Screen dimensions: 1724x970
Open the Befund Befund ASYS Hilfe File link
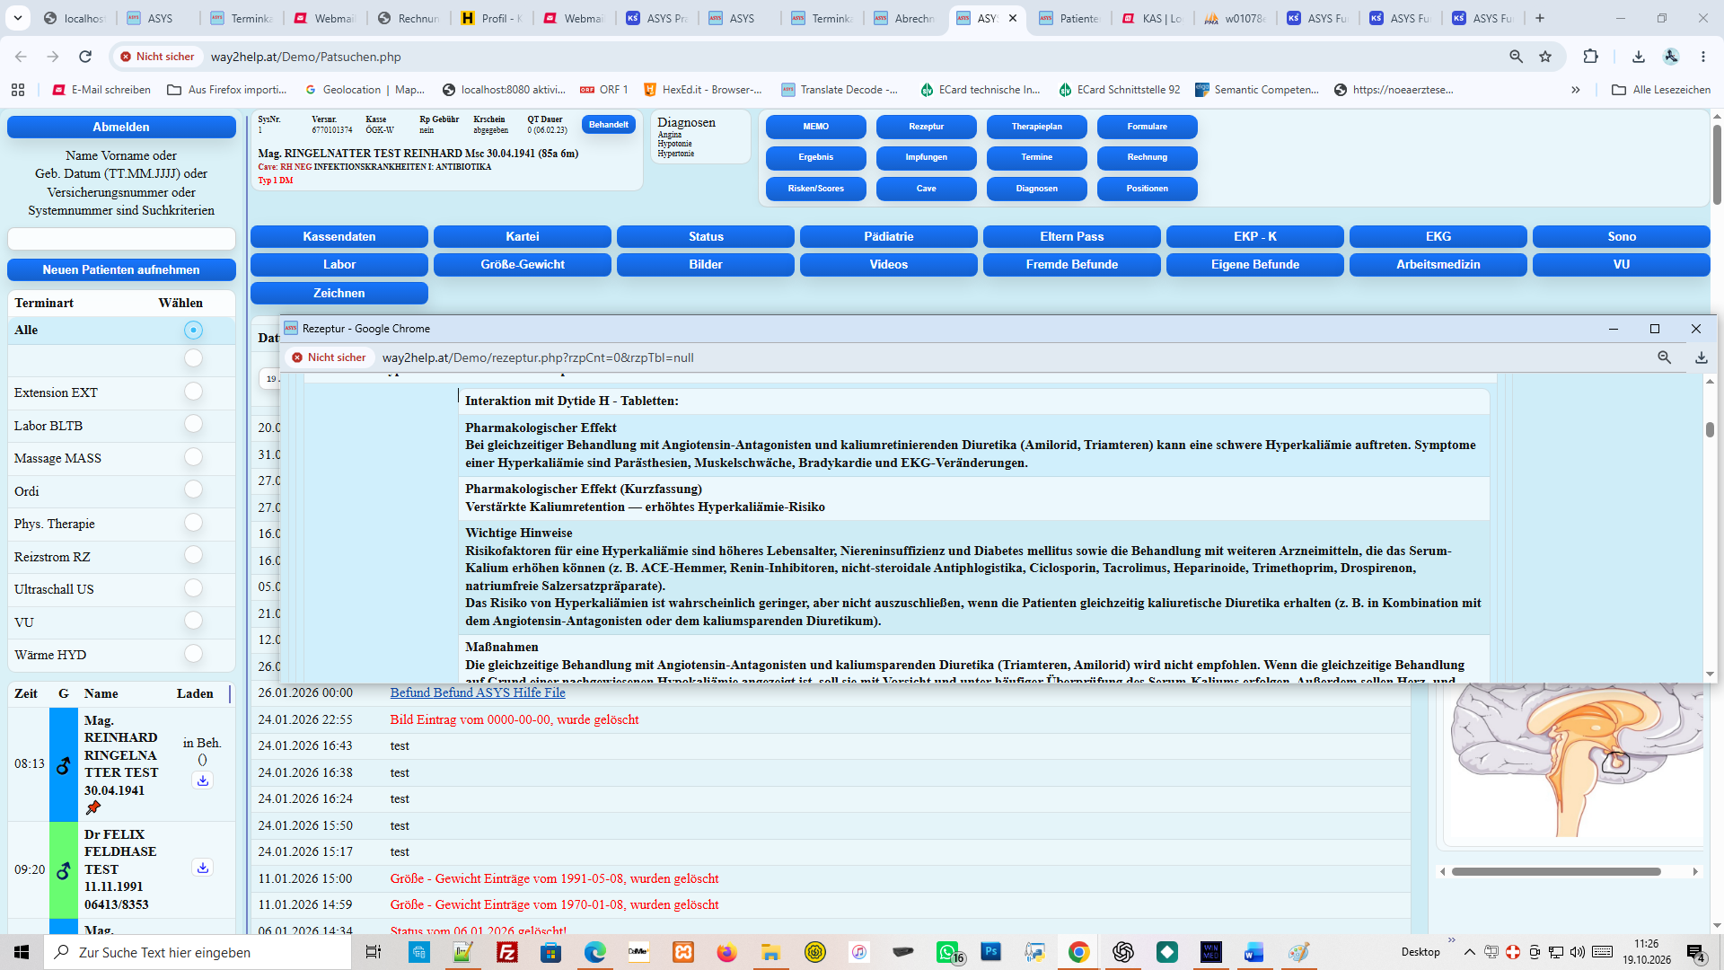pos(478,692)
